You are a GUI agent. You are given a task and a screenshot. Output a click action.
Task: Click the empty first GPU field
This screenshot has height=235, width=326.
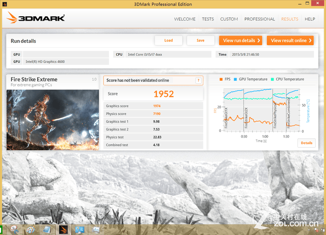click(x=66, y=54)
